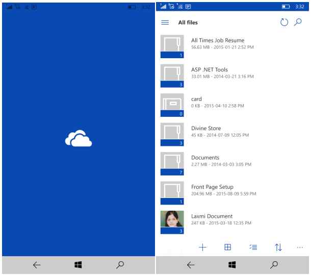Tap the OneDrive cloud logo on splash screen
Image resolution: width=311 pixels, height=275 pixels.
coord(79,138)
